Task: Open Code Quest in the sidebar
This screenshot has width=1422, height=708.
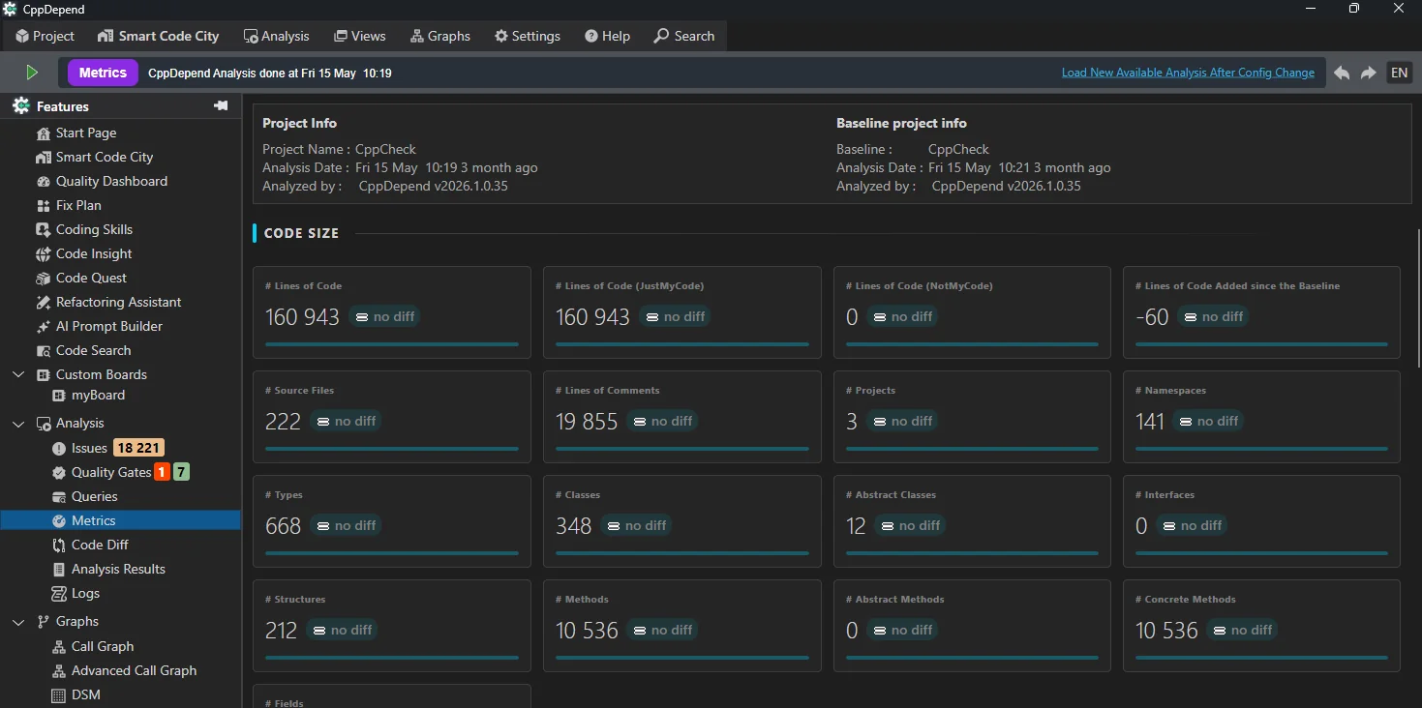Action: pyautogui.click(x=91, y=278)
